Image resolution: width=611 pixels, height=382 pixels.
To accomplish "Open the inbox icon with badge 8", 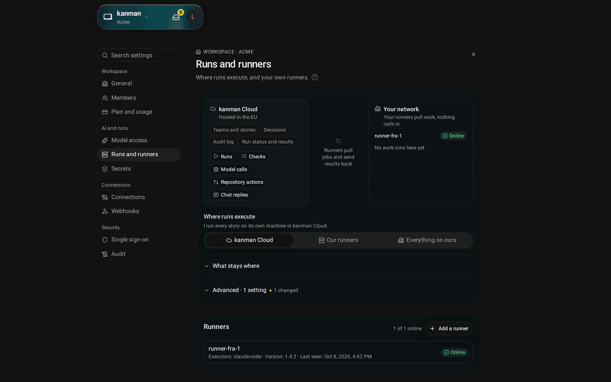I will tap(176, 17).
